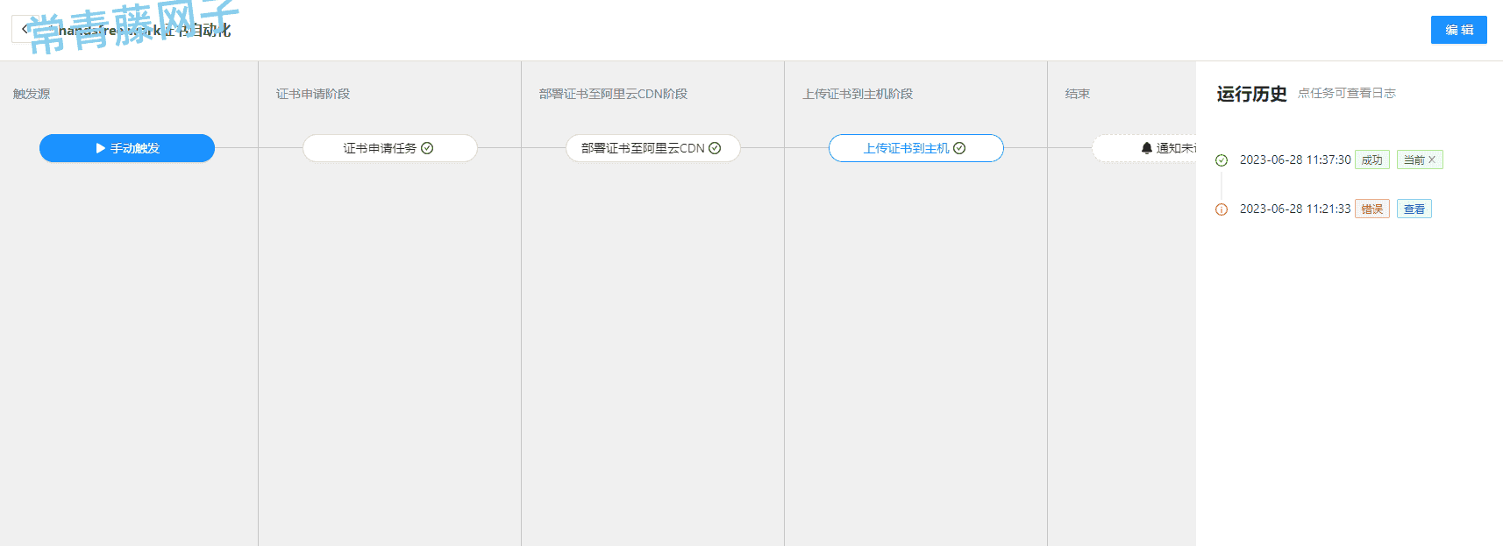Click the 上传证书到主机阶段 stage title
1503x546 pixels.
858,94
